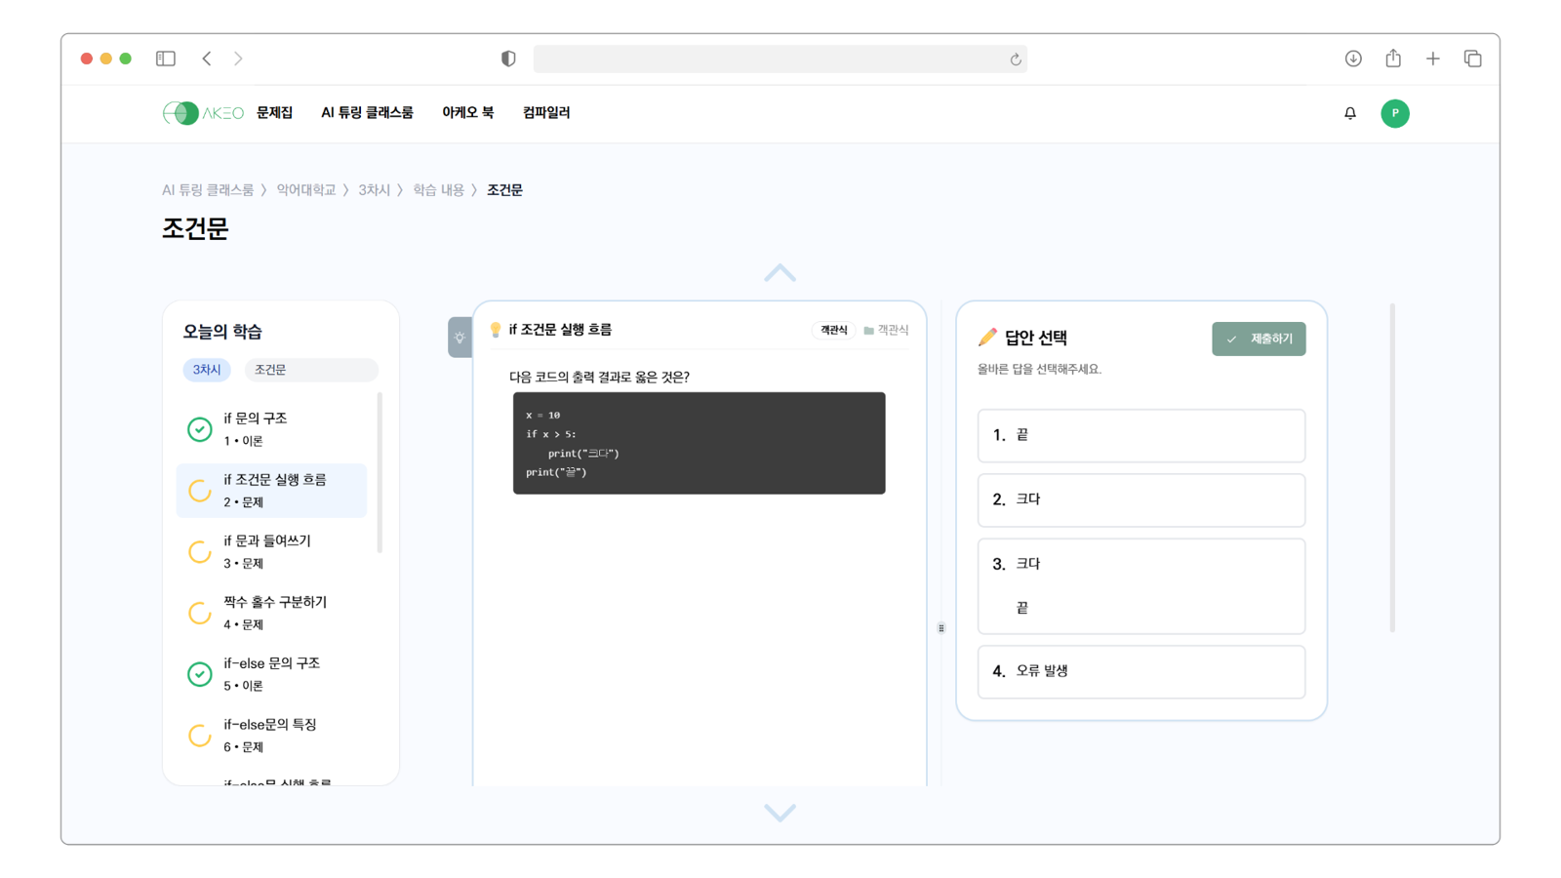Select answer option 2 크다
This screenshot has height=878, width=1561.
pos(1141,499)
